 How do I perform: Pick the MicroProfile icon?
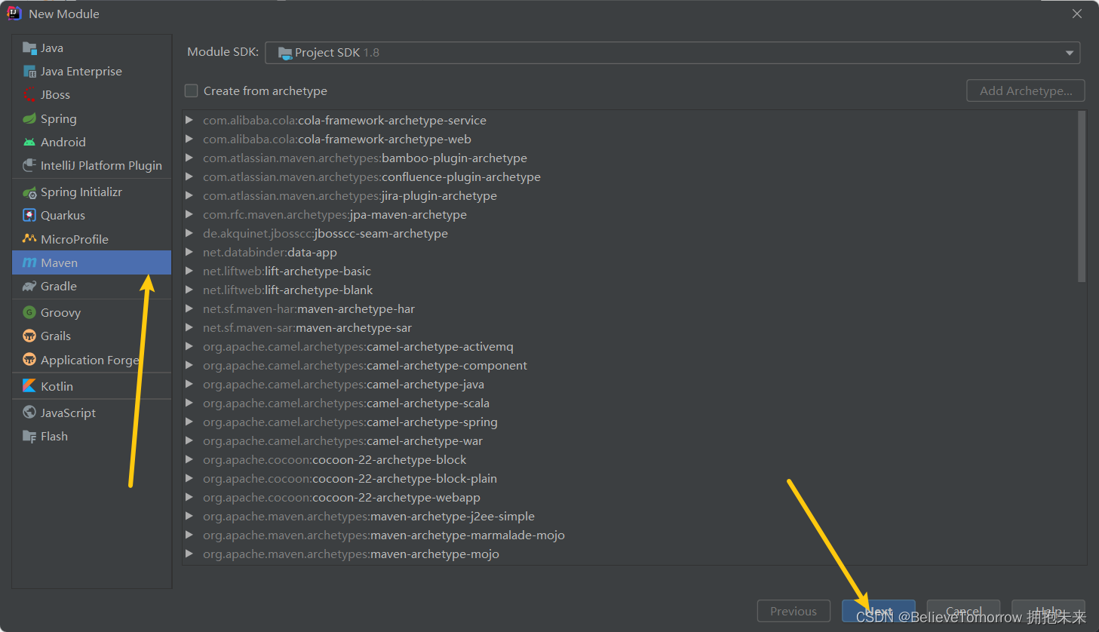pos(29,239)
